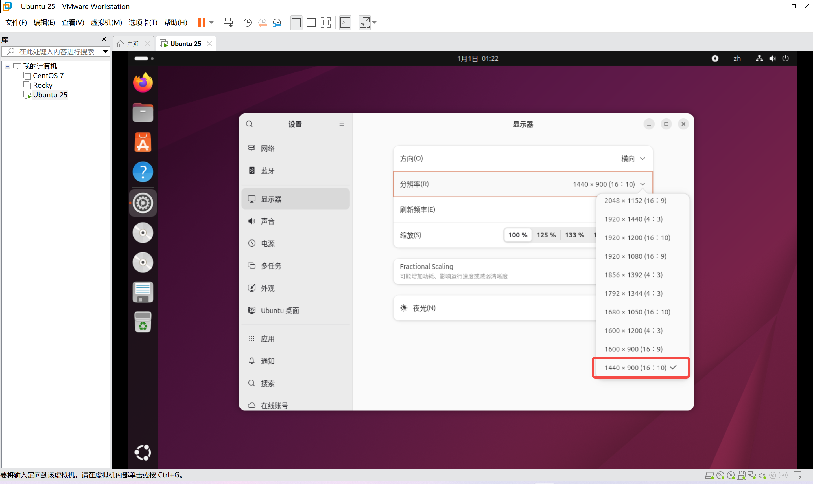Collapse the 我的计算机 tree node
Viewport: 813px width, 484px height.
coord(7,66)
